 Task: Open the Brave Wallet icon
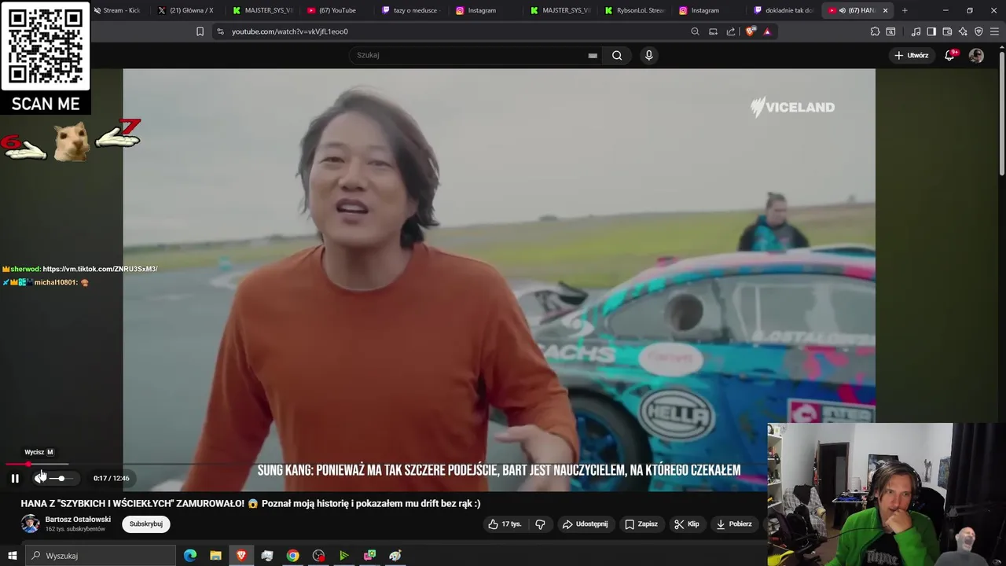[x=947, y=31]
